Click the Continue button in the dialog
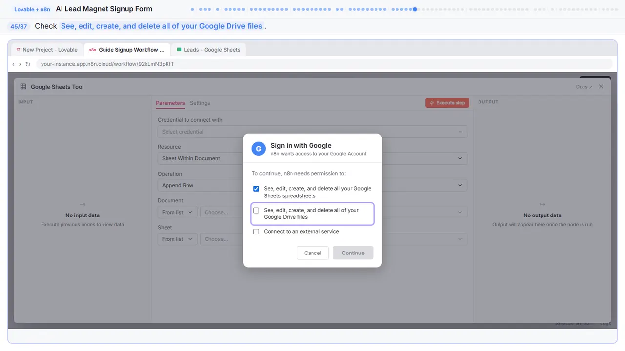Screen dimensions: 625x351 click(x=353, y=253)
